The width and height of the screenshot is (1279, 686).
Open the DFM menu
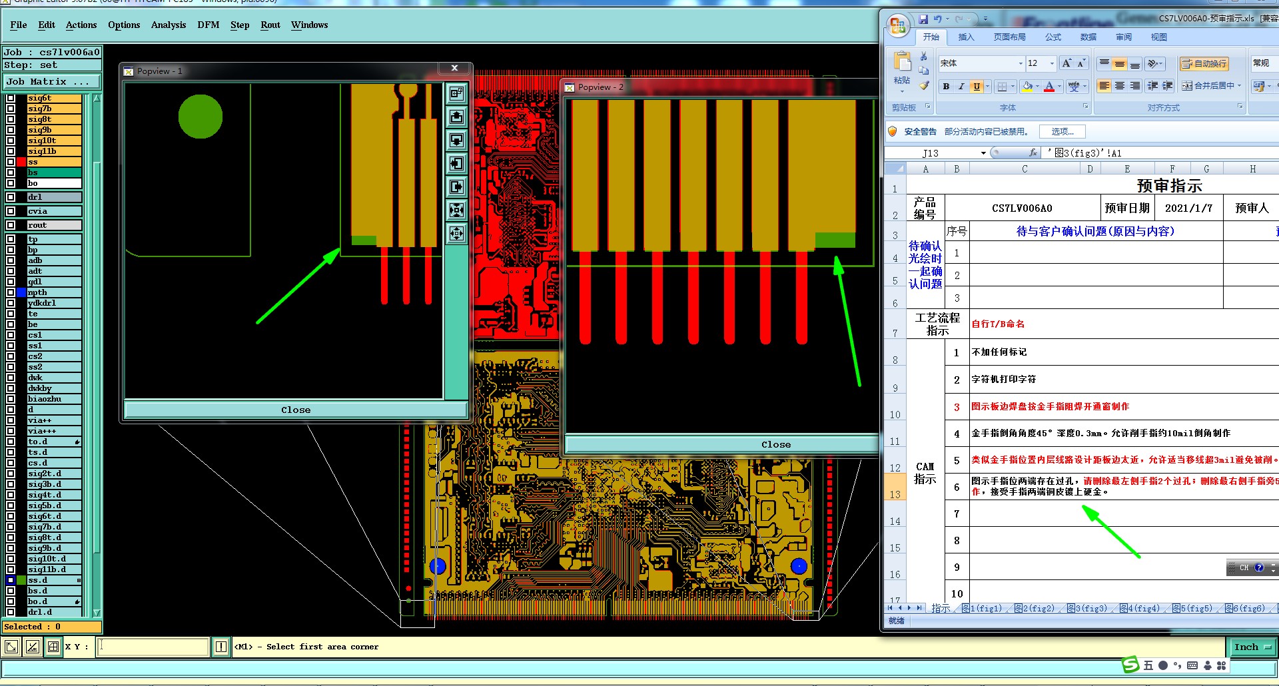[208, 25]
